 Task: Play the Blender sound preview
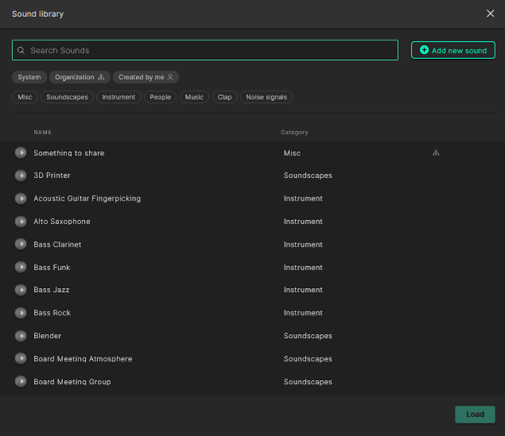pos(20,336)
